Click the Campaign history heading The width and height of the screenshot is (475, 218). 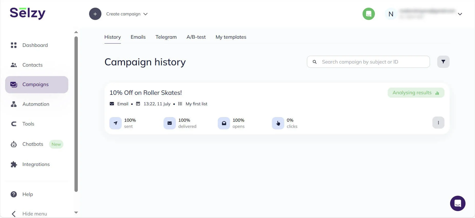tap(145, 62)
